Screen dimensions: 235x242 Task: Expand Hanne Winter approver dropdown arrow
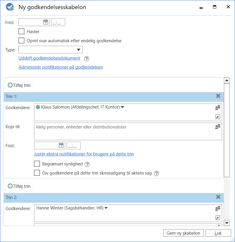pos(106,208)
